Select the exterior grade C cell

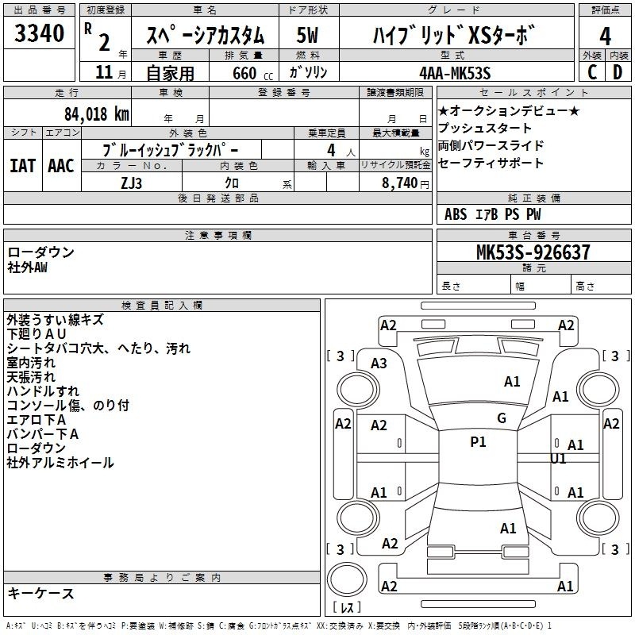pos(591,72)
